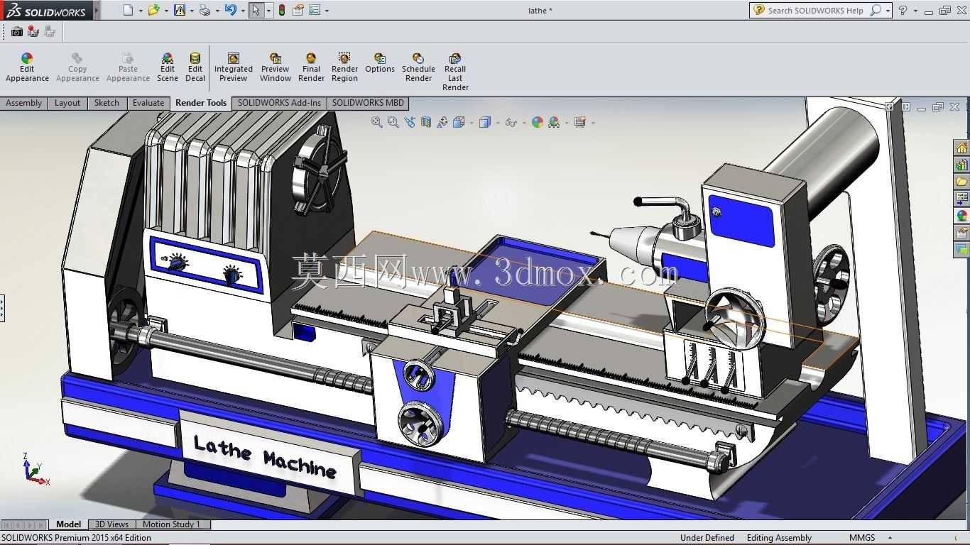Open the render Preview Window
The height and width of the screenshot is (545, 970).
point(276,68)
